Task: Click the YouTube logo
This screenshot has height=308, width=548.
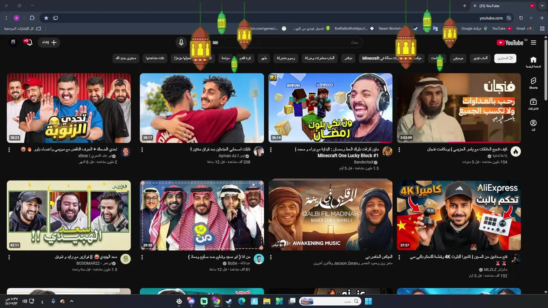Action: 510,42
